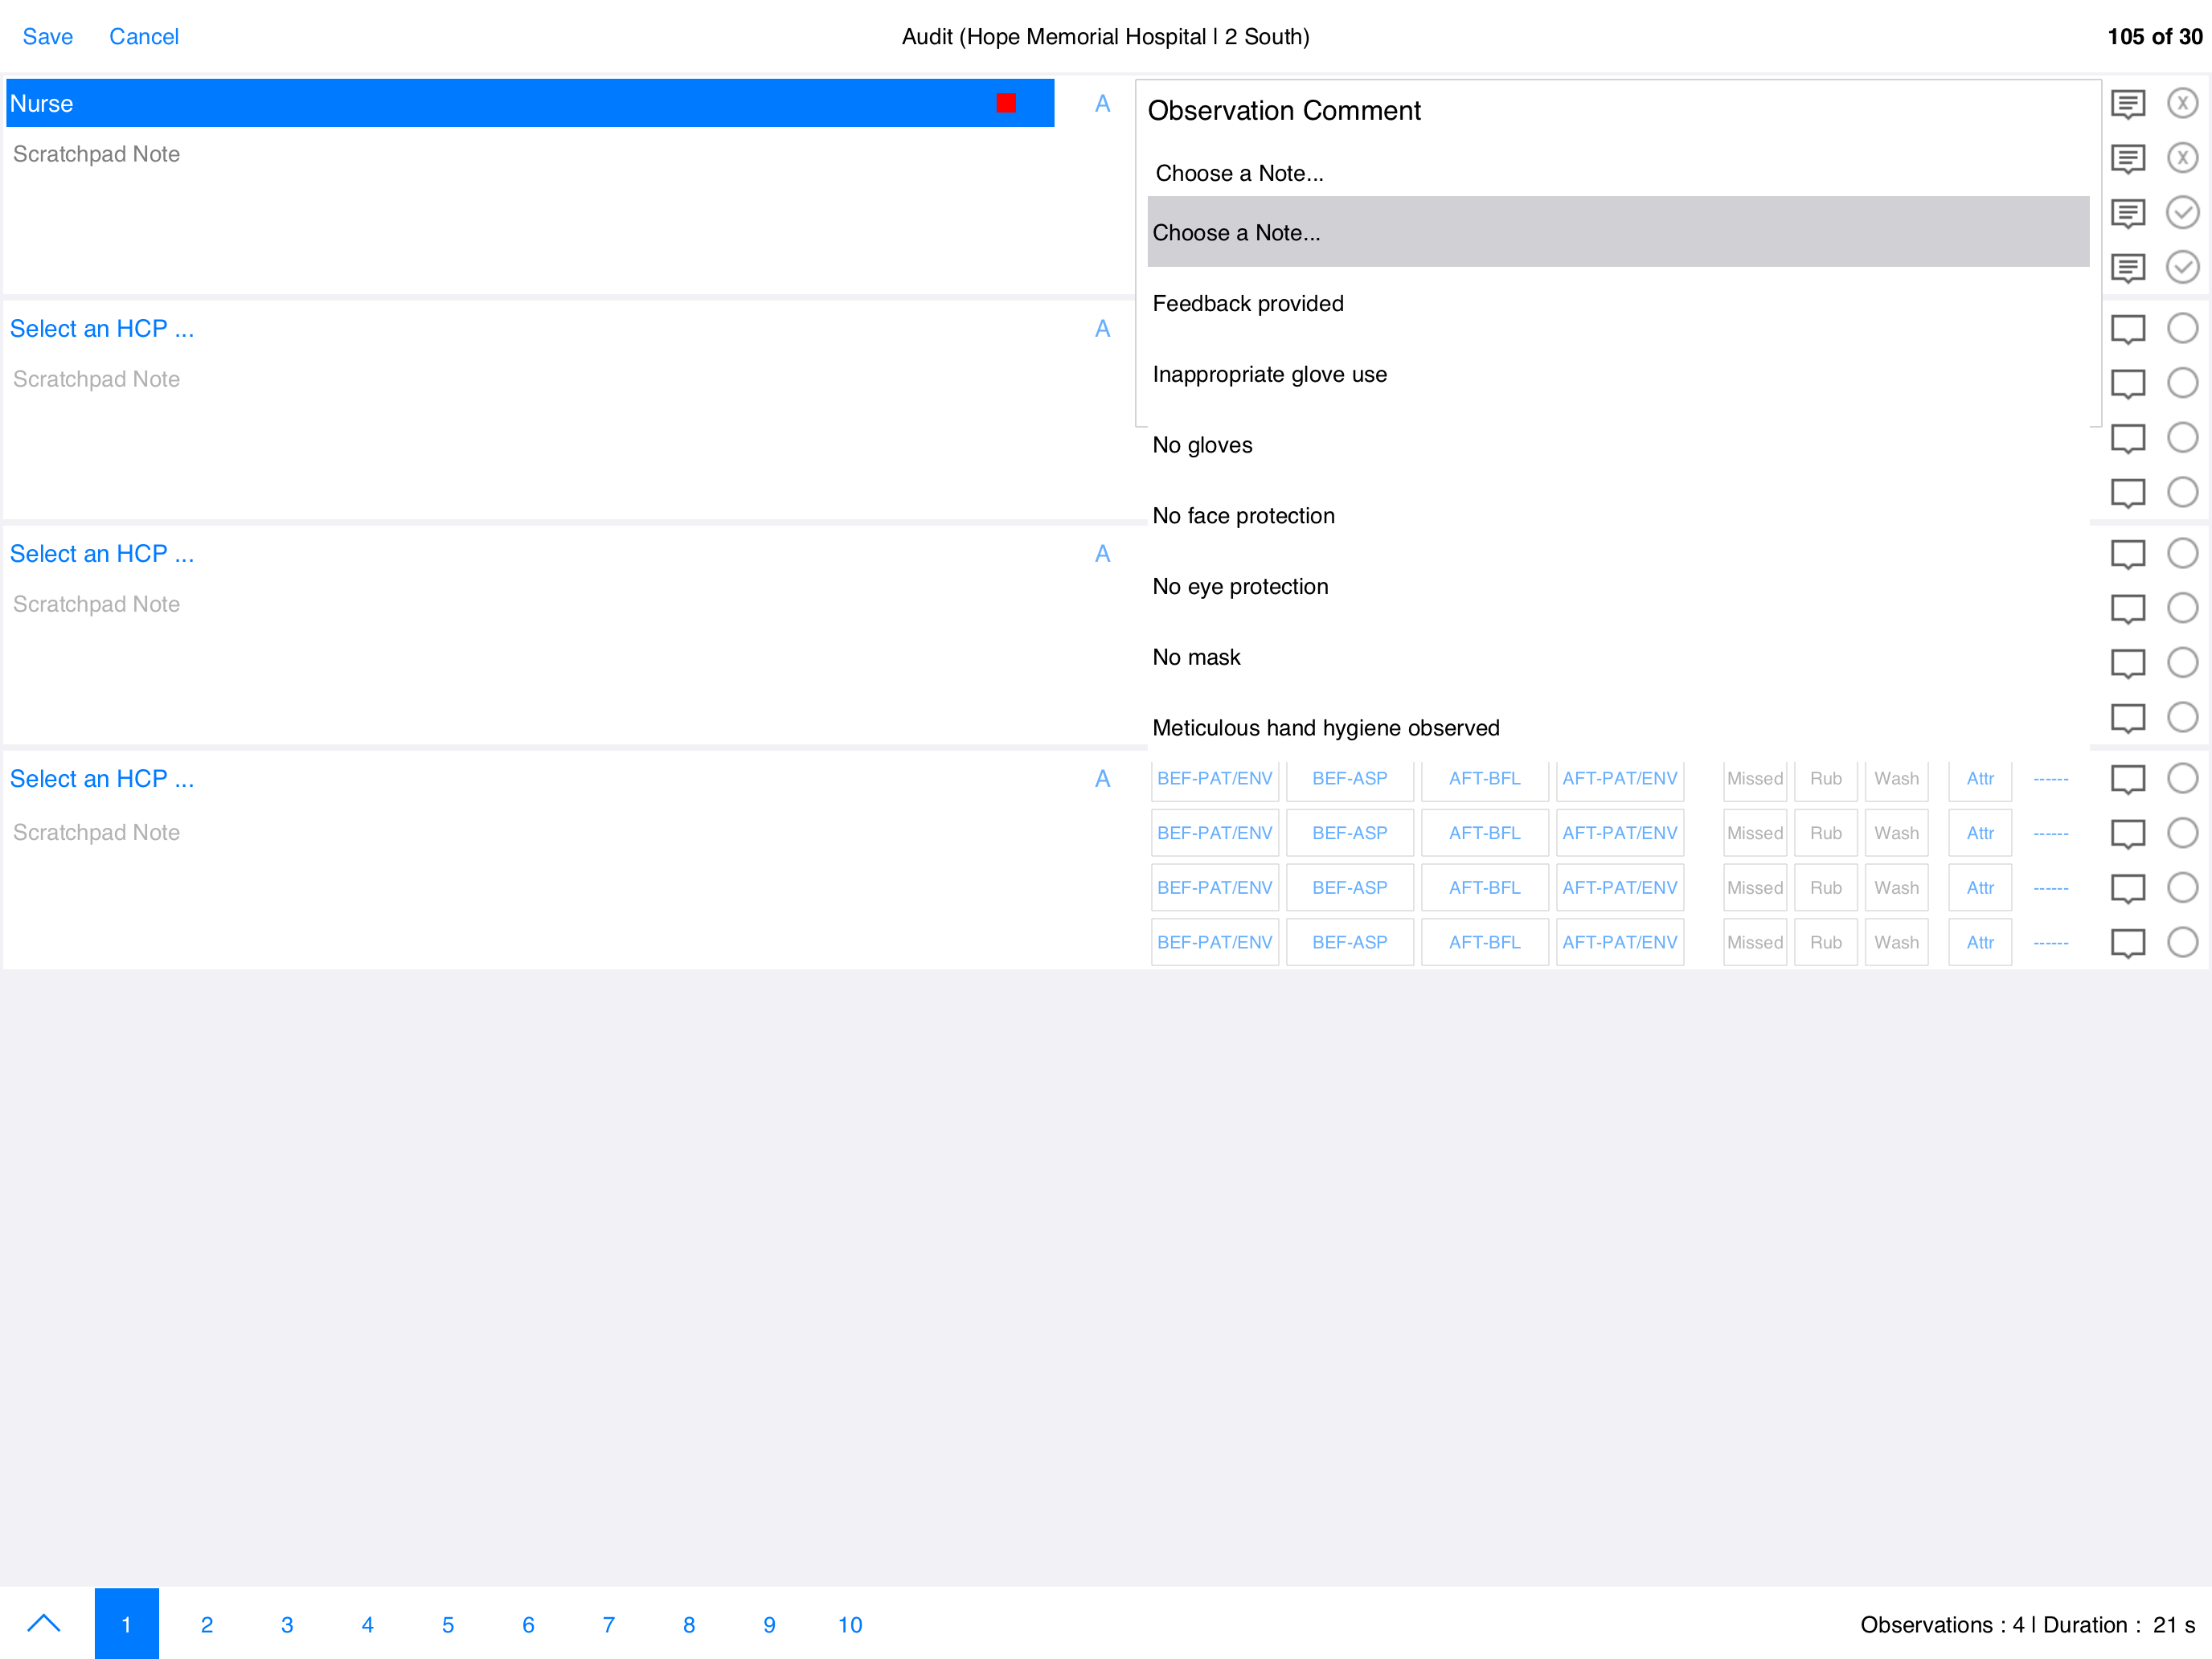Click the red color square on Nurse

1006,103
